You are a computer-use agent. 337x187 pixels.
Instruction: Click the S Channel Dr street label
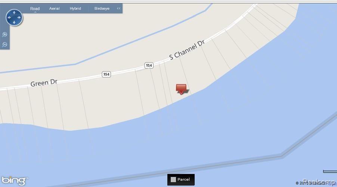coord(187,50)
